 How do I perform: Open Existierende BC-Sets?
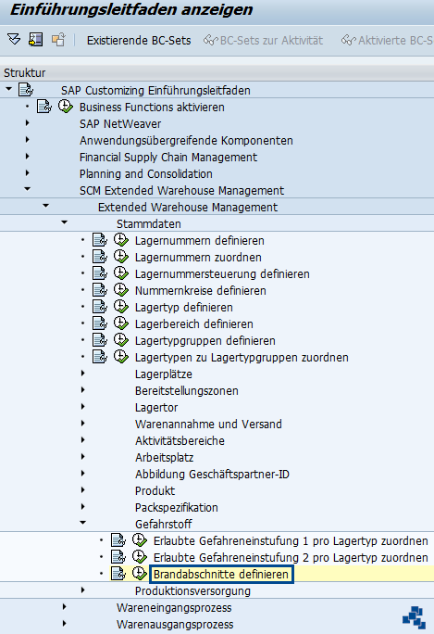pyautogui.click(x=139, y=41)
